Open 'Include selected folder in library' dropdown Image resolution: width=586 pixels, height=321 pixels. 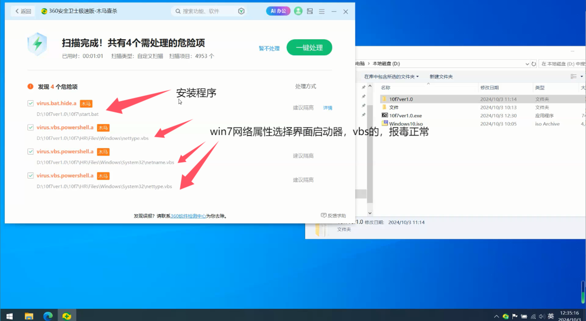[391, 77]
